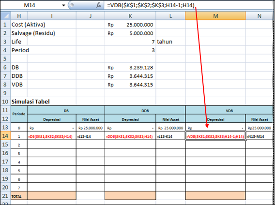Click the period value 3 in K4
Viewport: 275px width, 205px height.
tap(130, 50)
